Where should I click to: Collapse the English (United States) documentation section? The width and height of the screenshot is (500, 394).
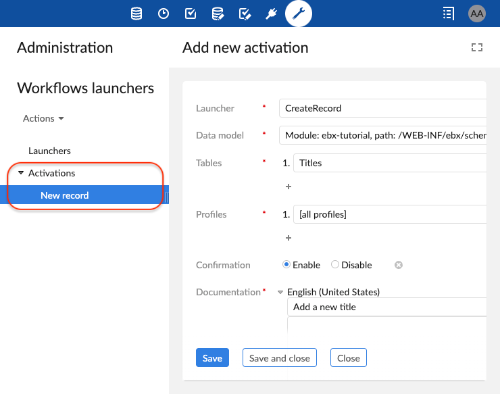click(280, 293)
